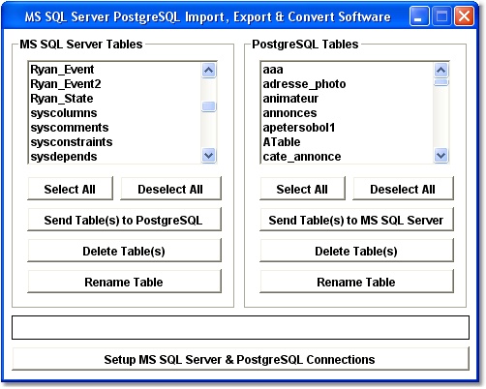The image size is (486, 389).
Task: Click Delete Table(s) under MS SQL Server Tables
Action: pyautogui.click(x=124, y=251)
